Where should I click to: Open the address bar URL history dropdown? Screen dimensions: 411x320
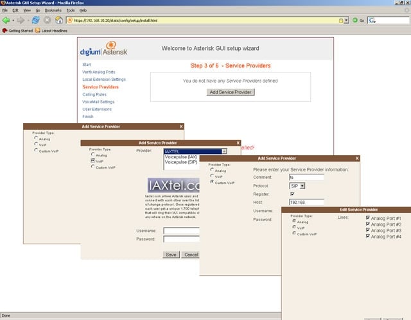(347, 21)
